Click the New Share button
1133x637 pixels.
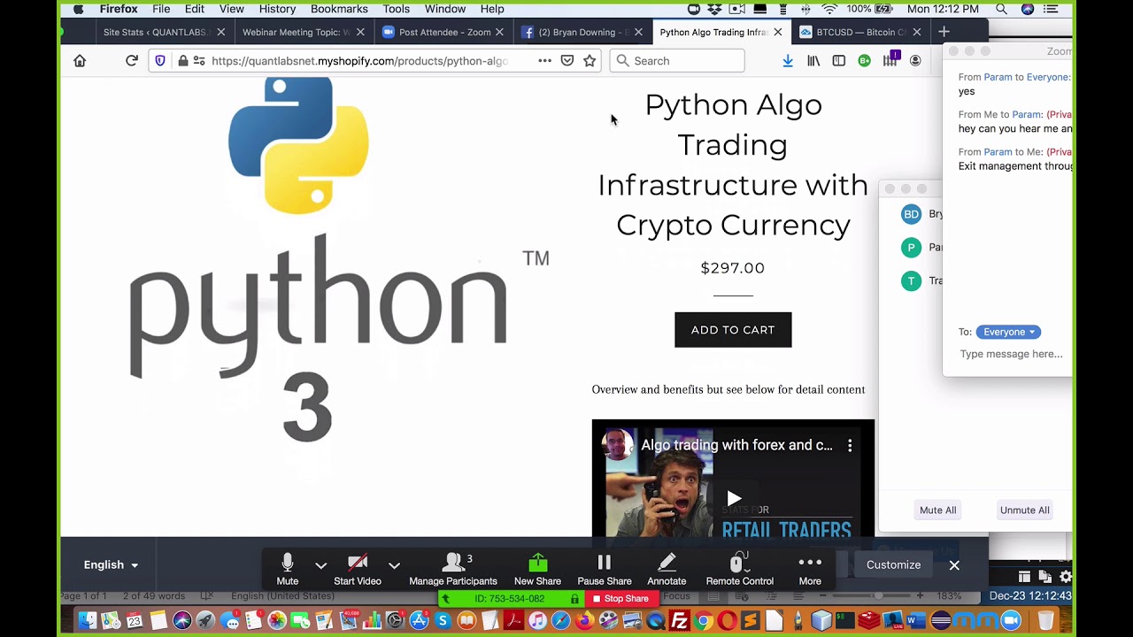pos(537,570)
